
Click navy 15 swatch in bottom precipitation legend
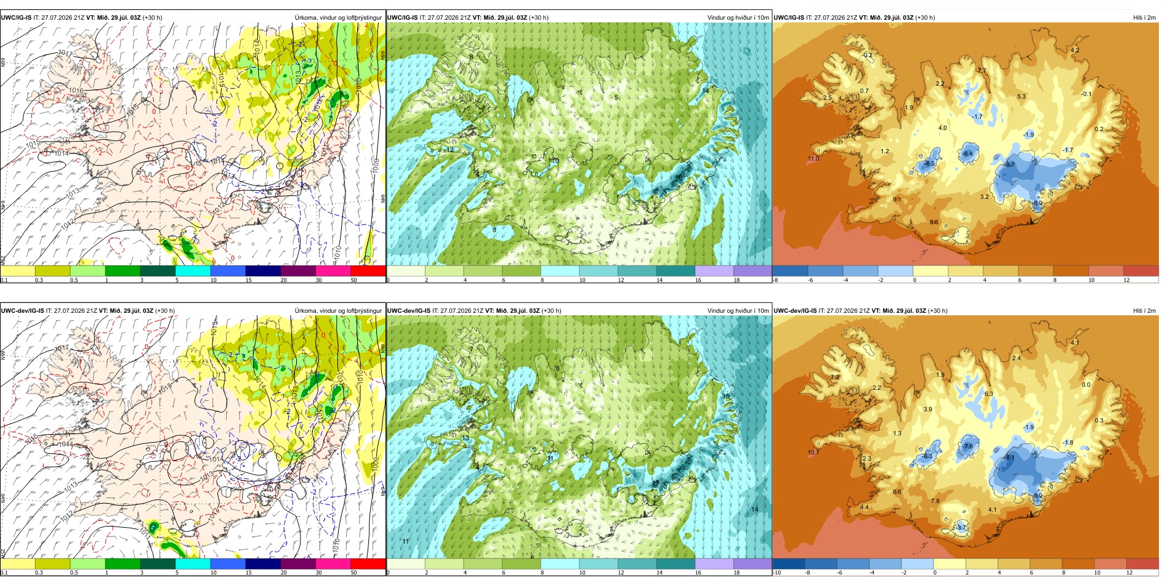pos(263,563)
